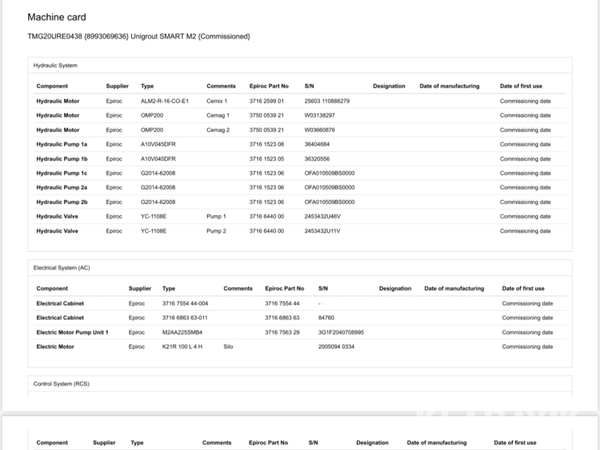Click the Electric Motor Pump Unit 1 row
Image resolution: width=600 pixels, height=450 pixels.
pos(72,332)
